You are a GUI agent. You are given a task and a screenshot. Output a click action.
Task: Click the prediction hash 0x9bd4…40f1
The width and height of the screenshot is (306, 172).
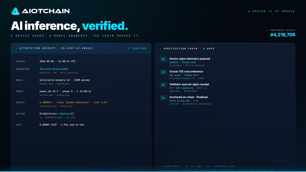pos(56,106)
